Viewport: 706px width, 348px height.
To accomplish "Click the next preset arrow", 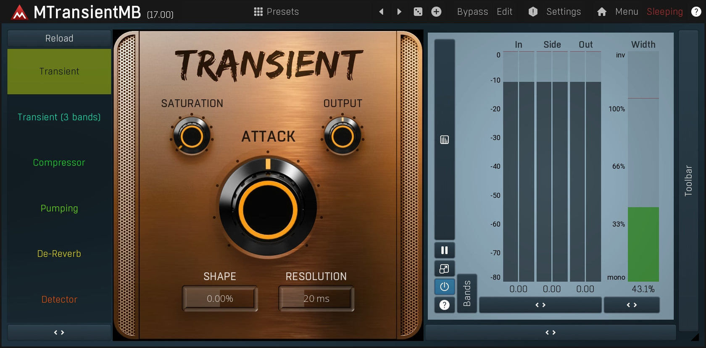I will pos(399,12).
